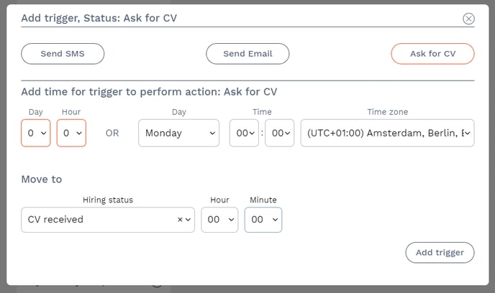Open the Time hours dropdown
The width and height of the screenshot is (495, 293).
point(243,133)
